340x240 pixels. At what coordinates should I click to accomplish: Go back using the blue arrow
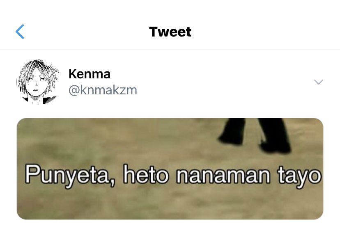[20, 32]
